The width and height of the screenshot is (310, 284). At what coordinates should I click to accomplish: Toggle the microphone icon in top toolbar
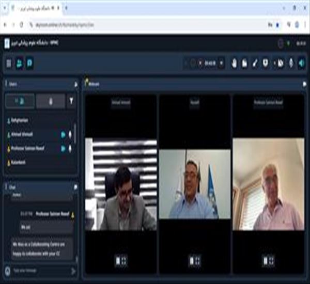pos(291,64)
